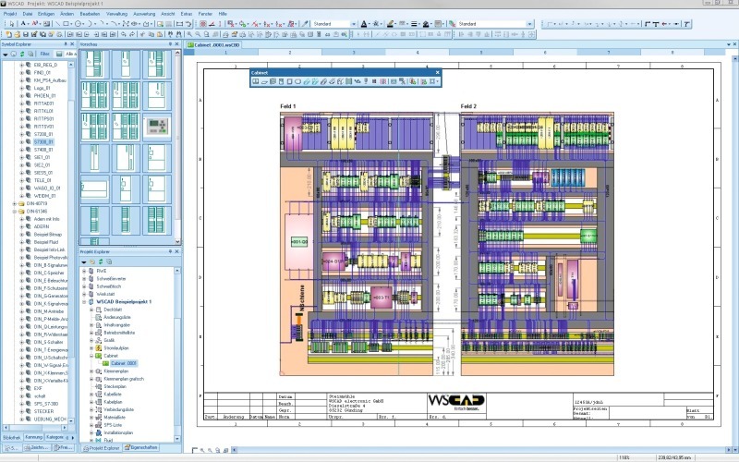Image resolution: width=739 pixels, height=462 pixels.
Task: Select the RITTAE01 library entry
Action: pyautogui.click(x=43, y=103)
